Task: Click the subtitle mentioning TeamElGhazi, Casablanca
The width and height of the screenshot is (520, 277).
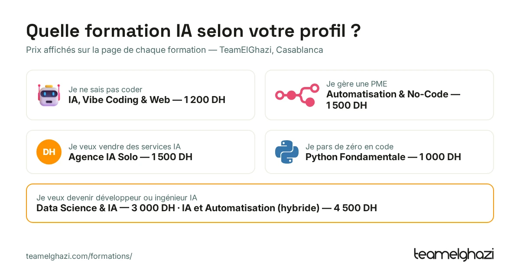Action: [x=175, y=50]
